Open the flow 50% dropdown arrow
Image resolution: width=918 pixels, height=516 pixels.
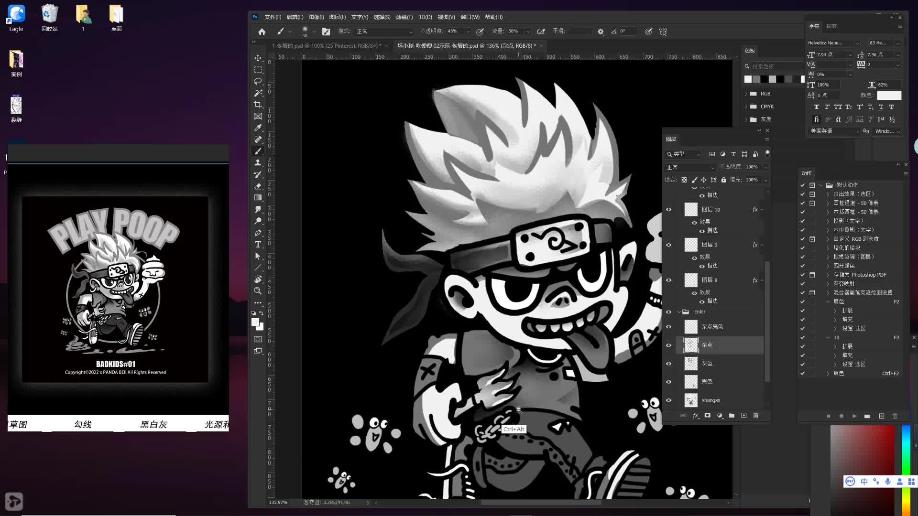click(x=528, y=32)
